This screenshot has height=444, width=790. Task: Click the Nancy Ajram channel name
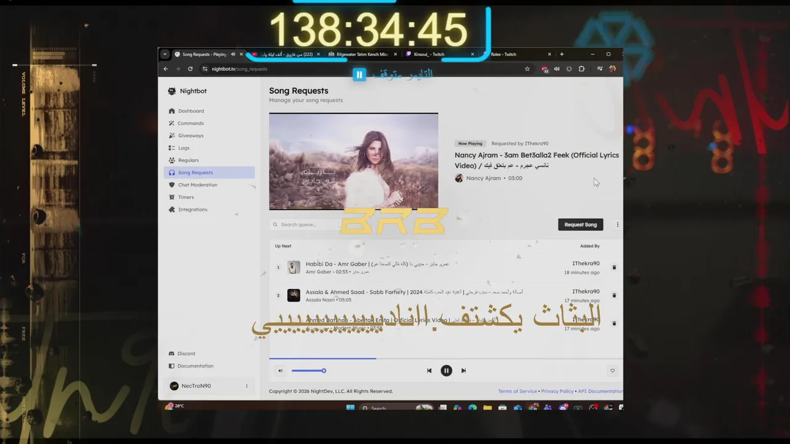point(483,178)
